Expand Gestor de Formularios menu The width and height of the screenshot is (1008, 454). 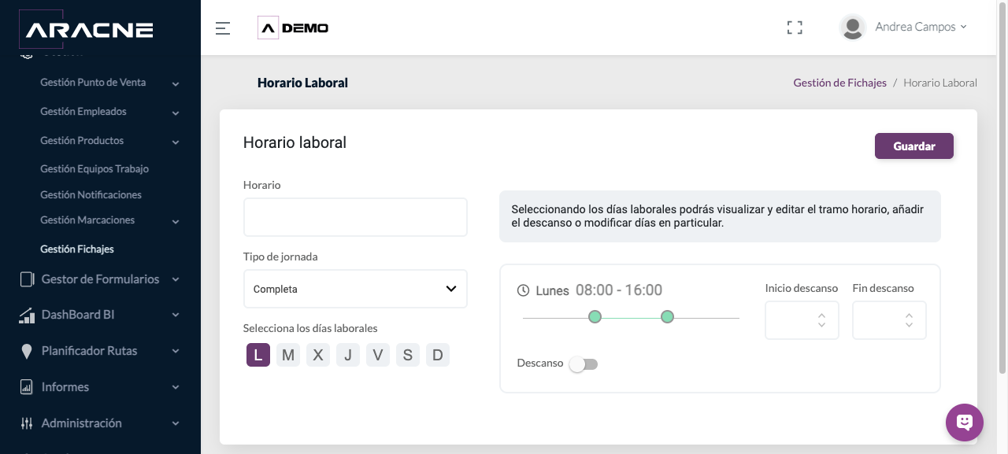(176, 279)
